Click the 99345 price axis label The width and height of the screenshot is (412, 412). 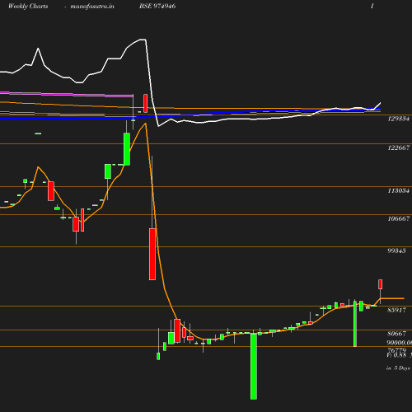point(396,250)
